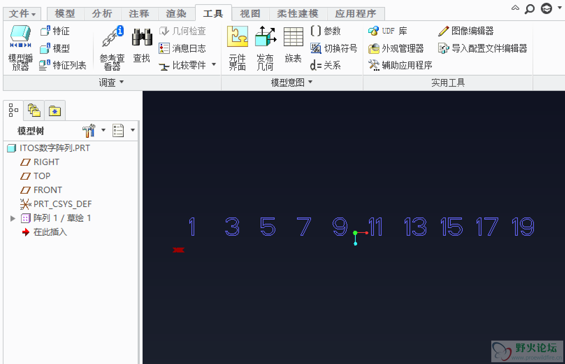The width and height of the screenshot is (565, 364).
Task: Minimize the ribbon with the caret icon
Action: 515,8
